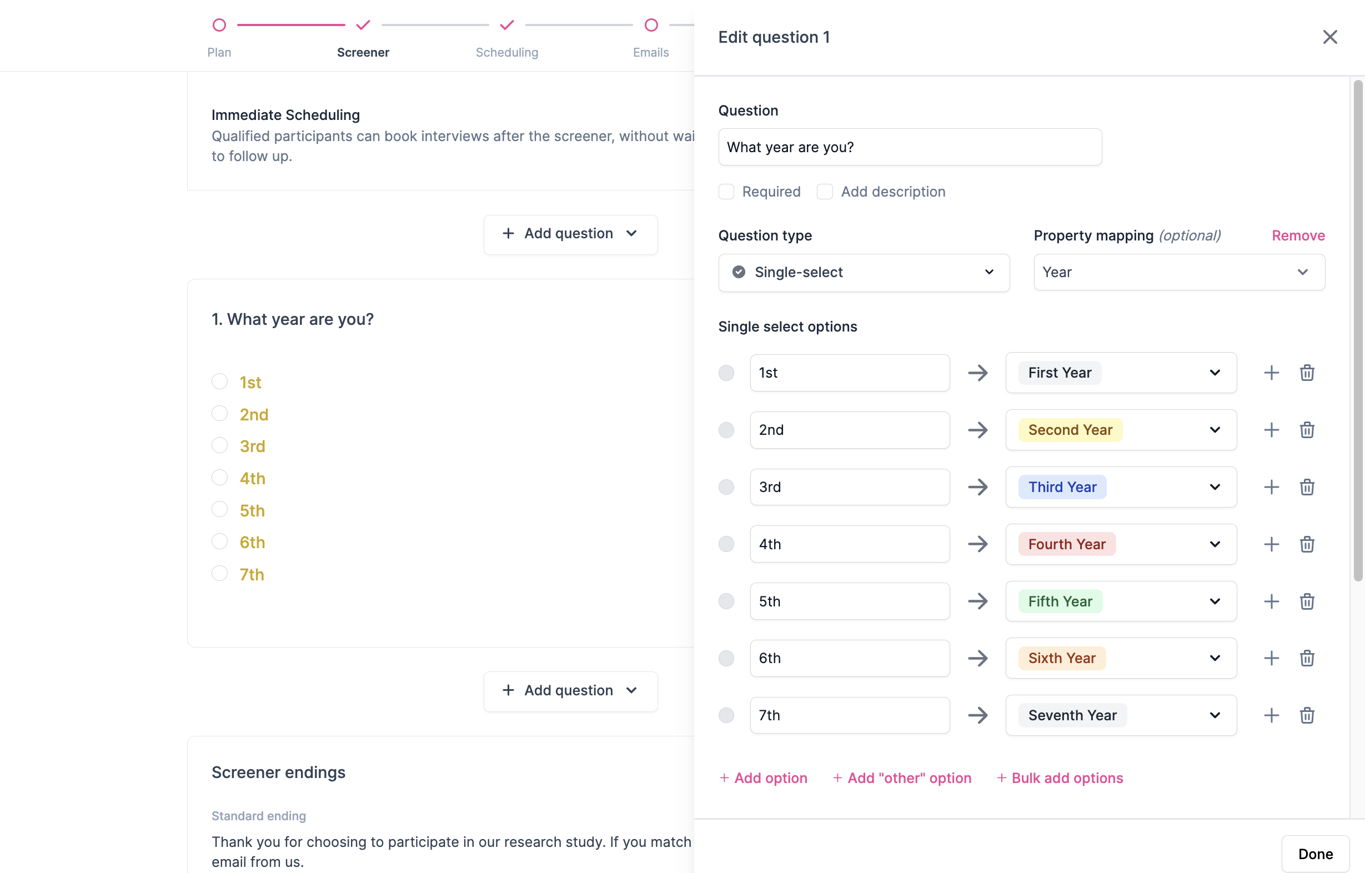Click plus icon next to Sixth Year

point(1271,658)
